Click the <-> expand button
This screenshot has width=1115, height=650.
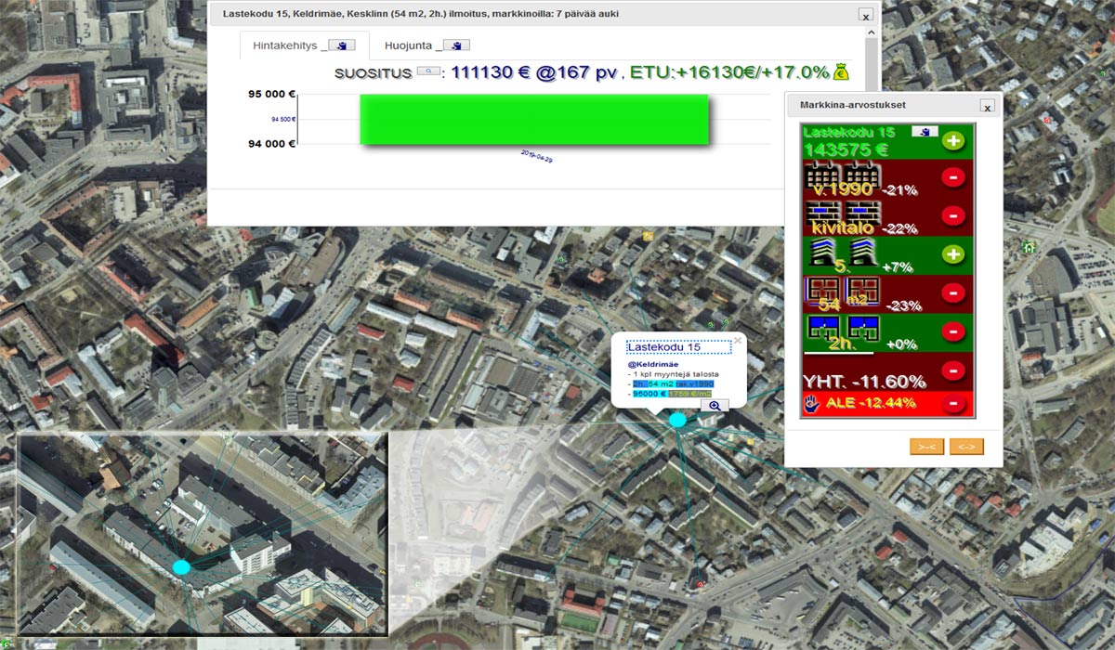tap(966, 447)
